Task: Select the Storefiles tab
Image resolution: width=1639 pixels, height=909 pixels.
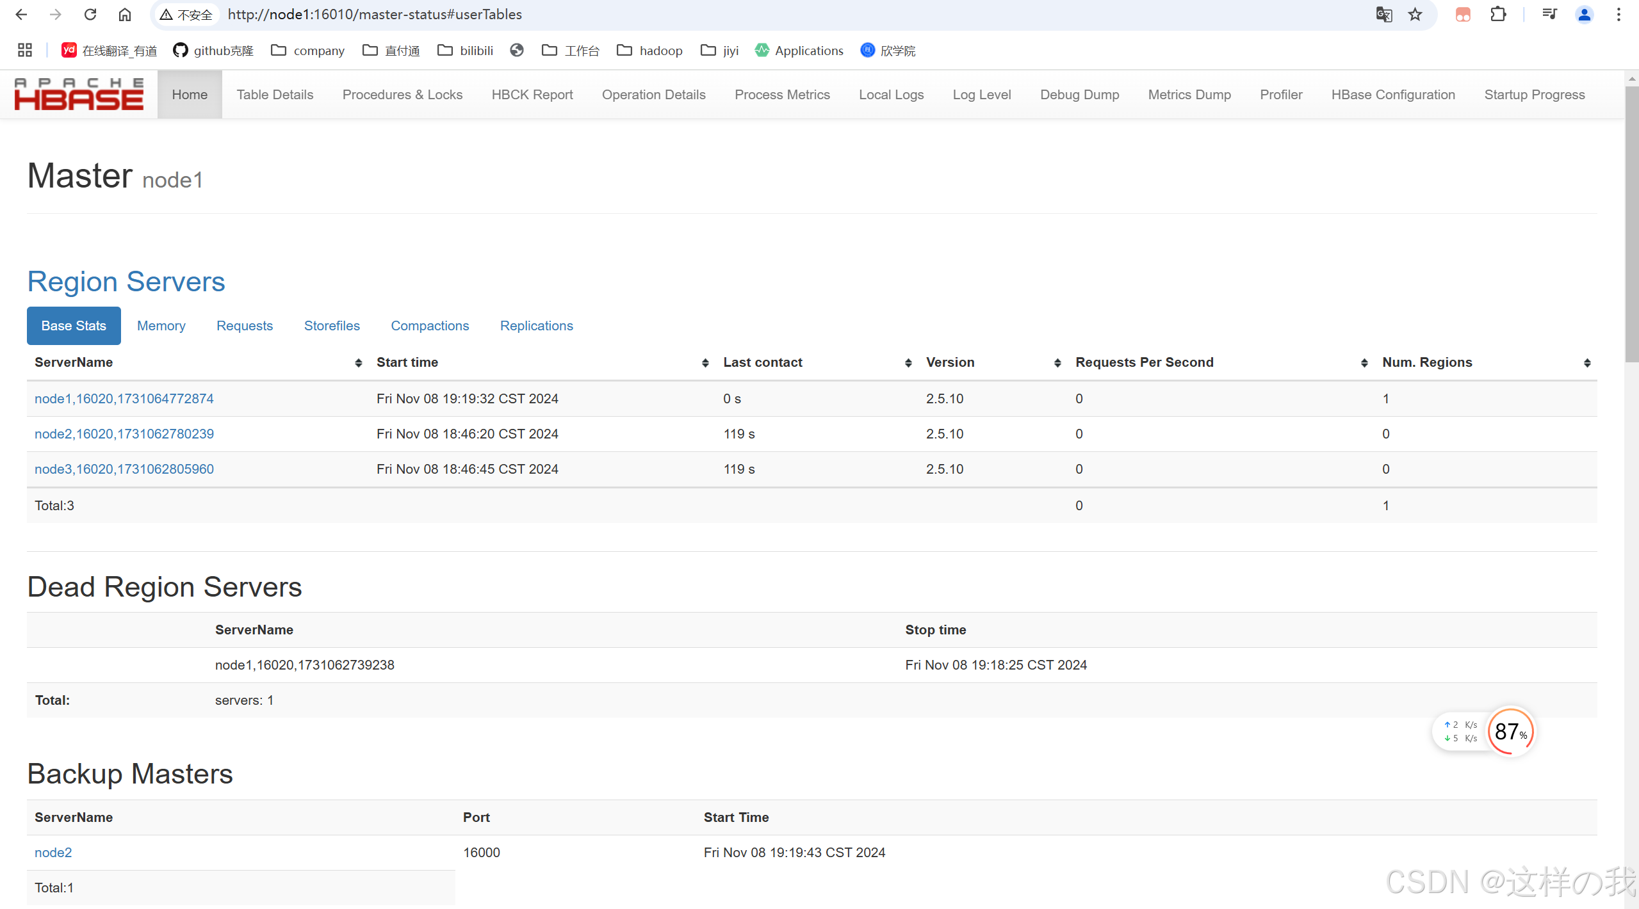Action: click(332, 326)
